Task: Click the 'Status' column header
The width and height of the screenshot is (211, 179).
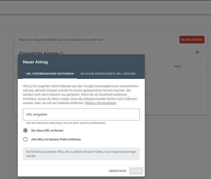Action: pos(178,67)
